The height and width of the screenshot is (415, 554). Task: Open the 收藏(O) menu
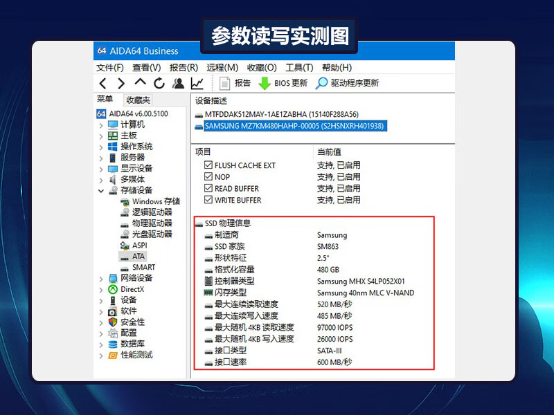pyautogui.click(x=262, y=67)
